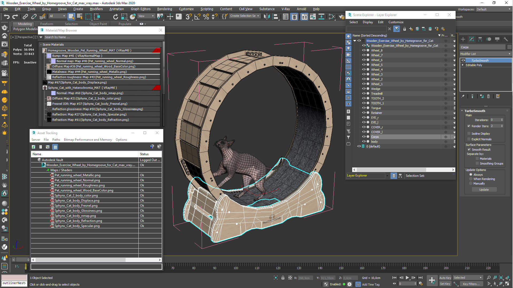Click the Update button in TurboSmooth
The width and height of the screenshot is (513, 288).
tap(484, 190)
